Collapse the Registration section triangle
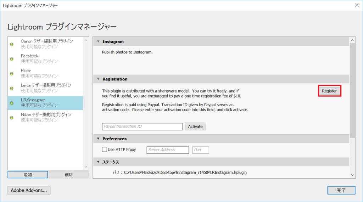363x202 pixels. click(98, 79)
